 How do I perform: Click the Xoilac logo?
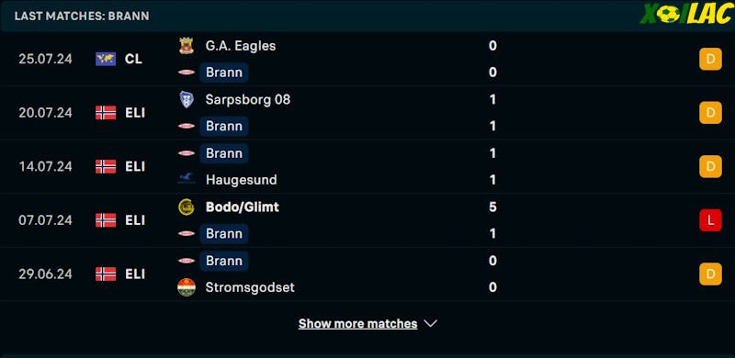click(685, 14)
